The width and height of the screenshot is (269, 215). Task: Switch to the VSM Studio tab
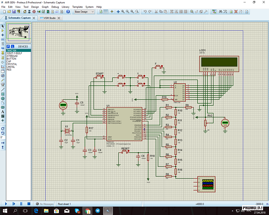point(50,18)
